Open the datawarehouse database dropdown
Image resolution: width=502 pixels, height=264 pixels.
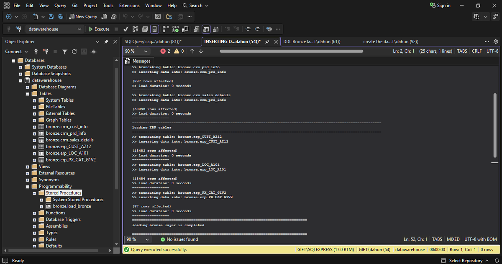point(55,29)
